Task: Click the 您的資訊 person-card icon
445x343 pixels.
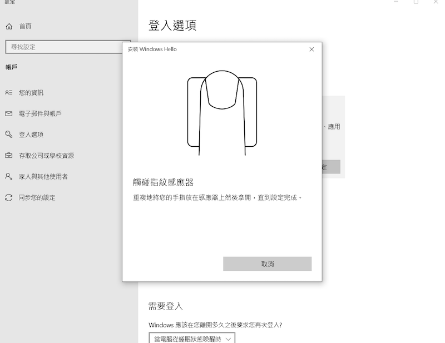Action: pos(9,92)
